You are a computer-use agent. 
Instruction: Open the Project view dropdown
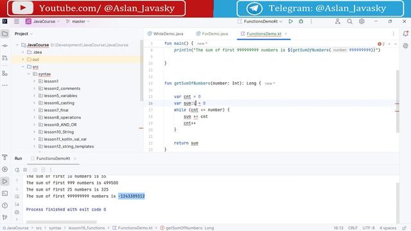point(24,34)
